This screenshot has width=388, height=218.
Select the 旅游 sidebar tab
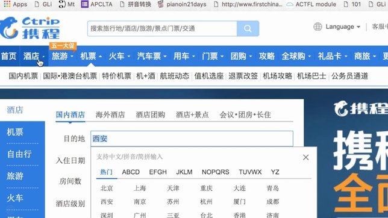point(15,176)
